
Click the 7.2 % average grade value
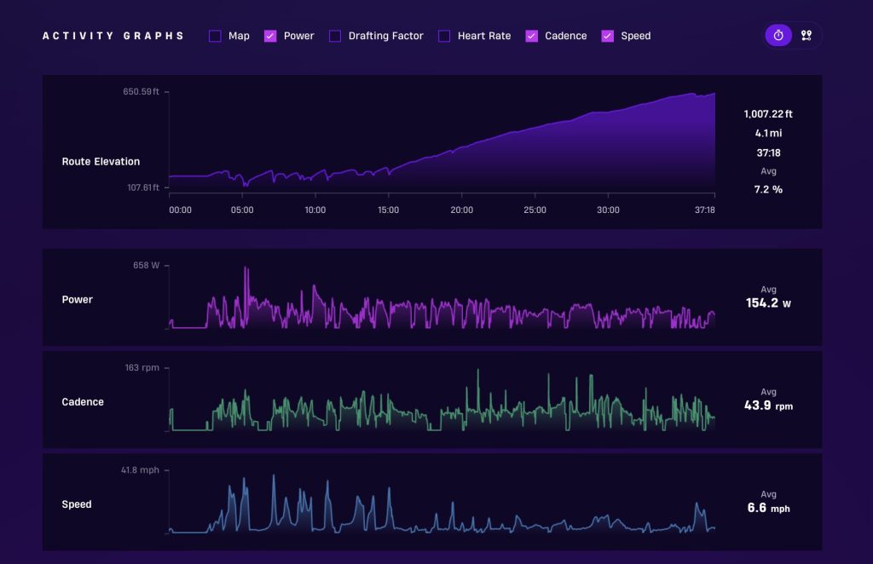[768, 189]
